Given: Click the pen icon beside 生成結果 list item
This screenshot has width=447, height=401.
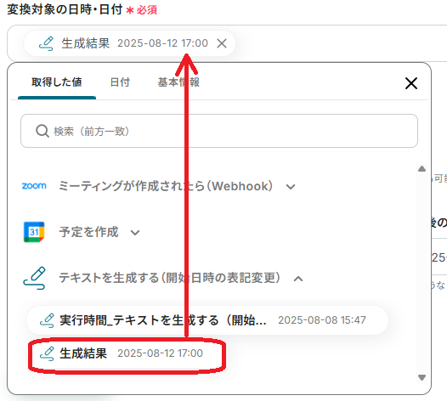Looking at the screenshot, I should (x=47, y=353).
